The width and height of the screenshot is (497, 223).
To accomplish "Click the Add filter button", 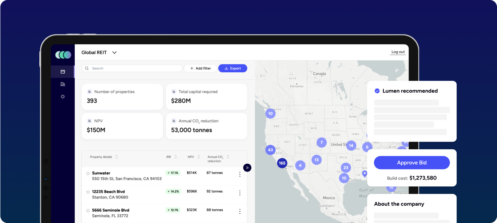I will [x=201, y=68].
